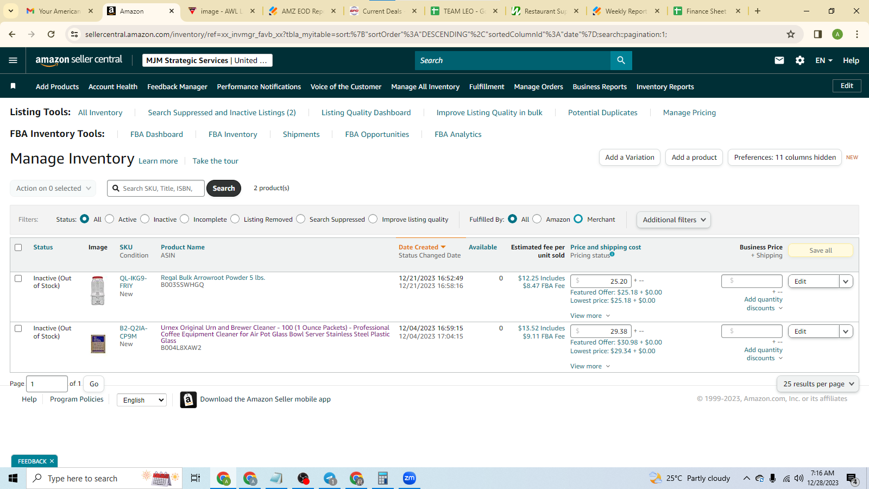The image size is (869, 489).
Task: Select the Regal Bulk Arrowroot Powder row checkbox
Action: tap(18, 278)
